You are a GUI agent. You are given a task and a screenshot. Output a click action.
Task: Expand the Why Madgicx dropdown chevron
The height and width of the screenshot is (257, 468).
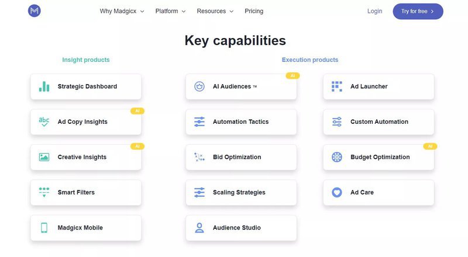pyautogui.click(x=142, y=11)
